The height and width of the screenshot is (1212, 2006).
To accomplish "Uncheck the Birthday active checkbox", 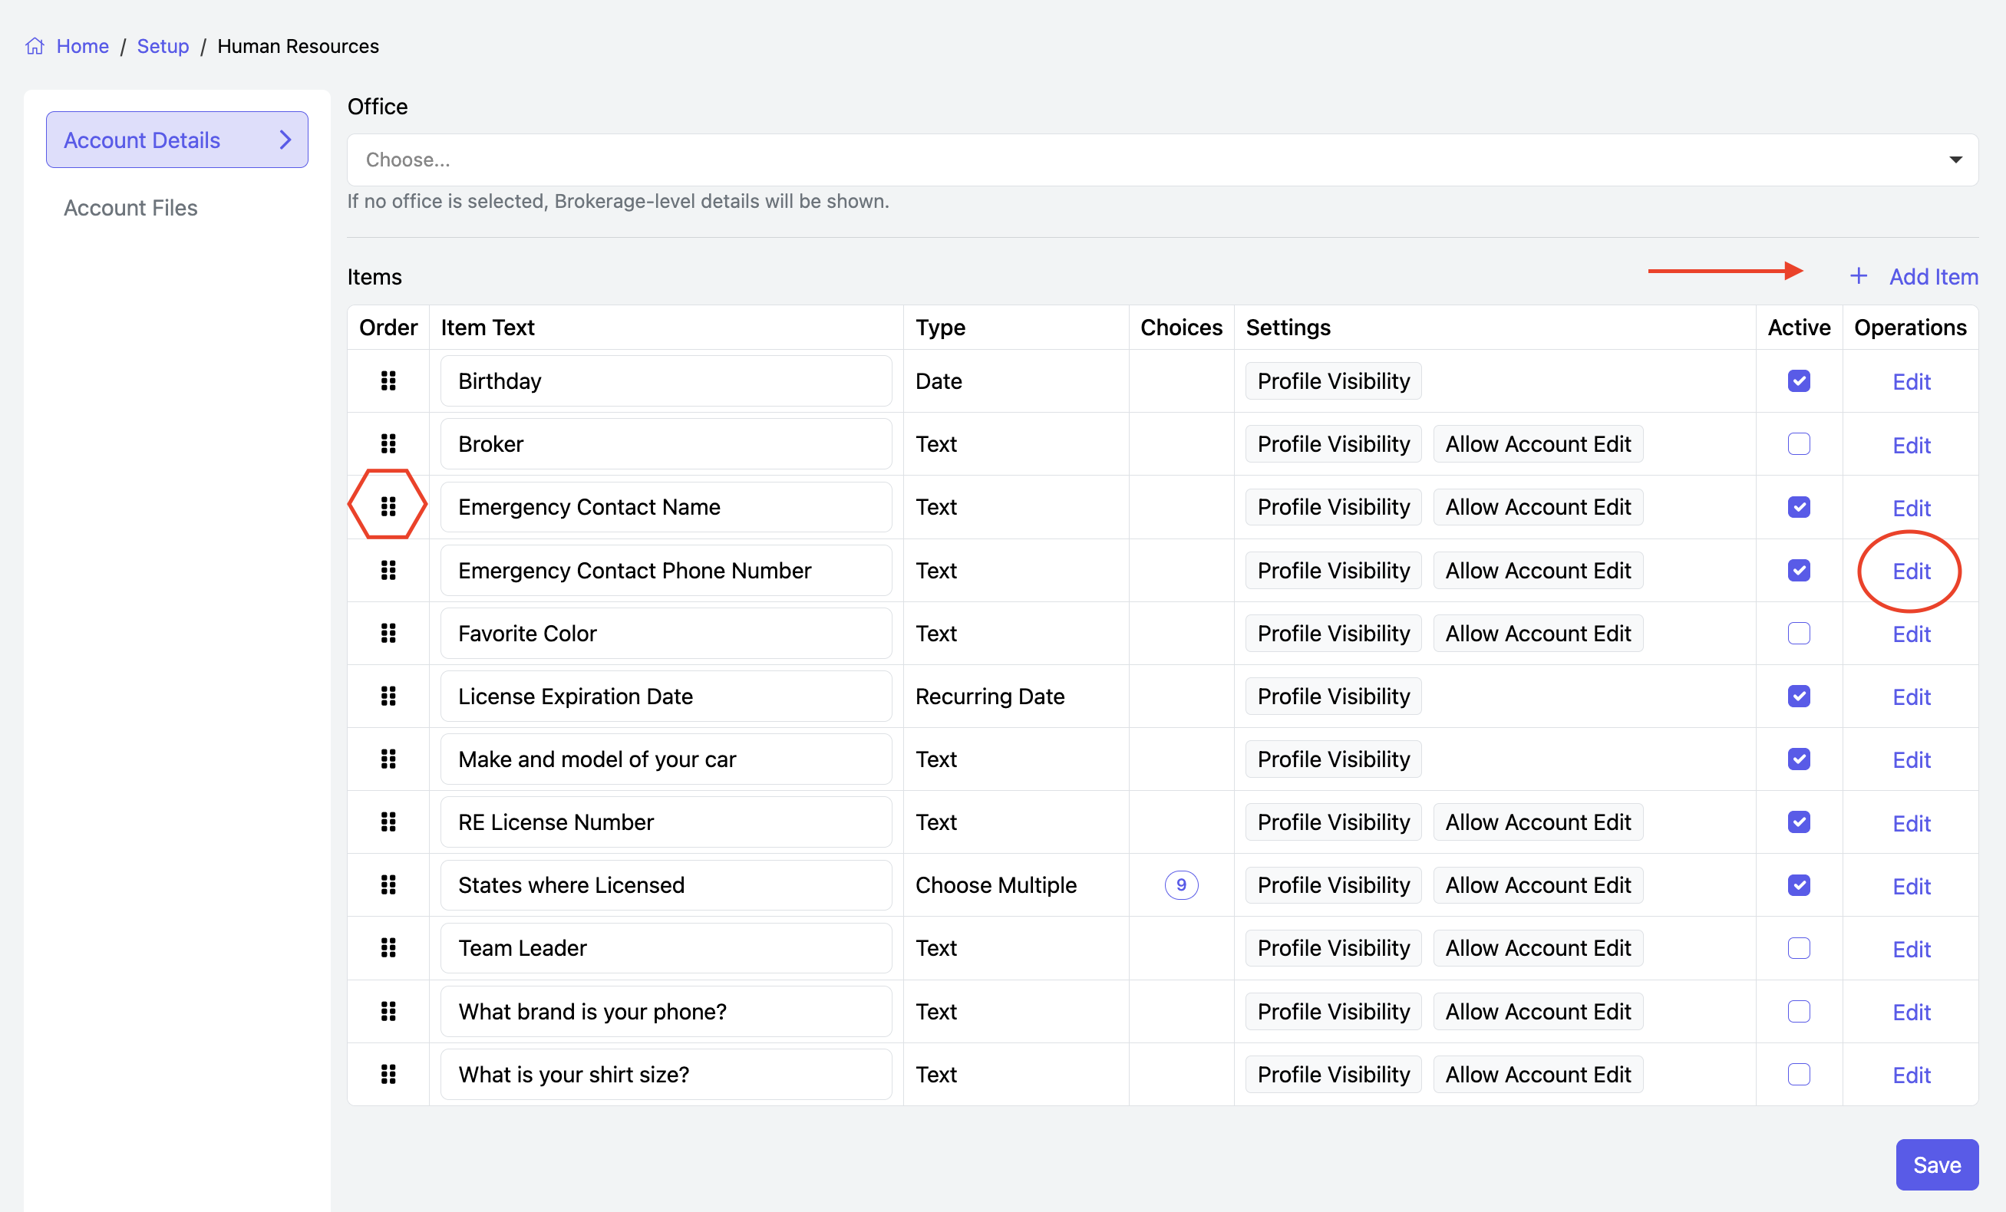I will pyautogui.click(x=1798, y=381).
